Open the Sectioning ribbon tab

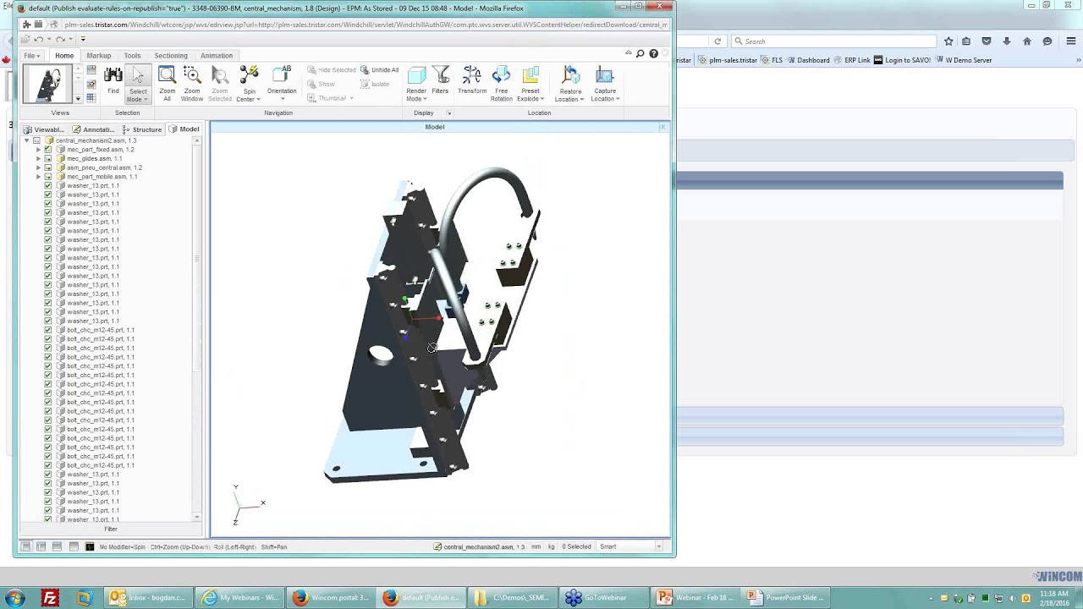(171, 56)
